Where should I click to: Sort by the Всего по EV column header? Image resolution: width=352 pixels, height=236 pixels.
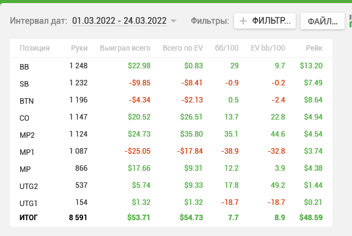[x=183, y=48]
